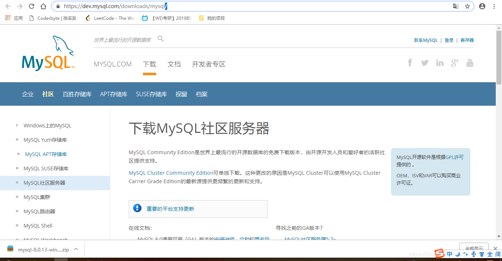The width and height of the screenshot is (502, 261).
Task: Reload the current page
Action: tap(32, 6)
